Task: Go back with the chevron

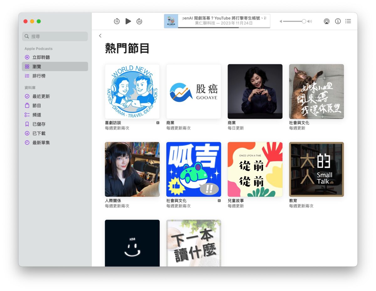Action: (x=100, y=36)
